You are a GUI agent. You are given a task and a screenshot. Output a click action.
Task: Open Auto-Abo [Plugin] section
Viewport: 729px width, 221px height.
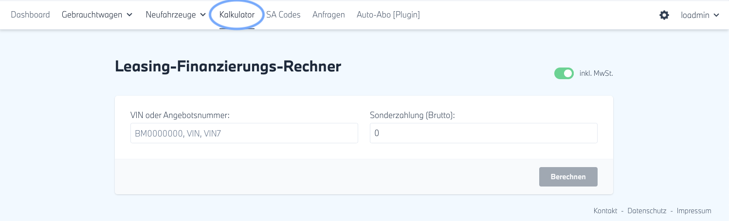coord(388,15)
